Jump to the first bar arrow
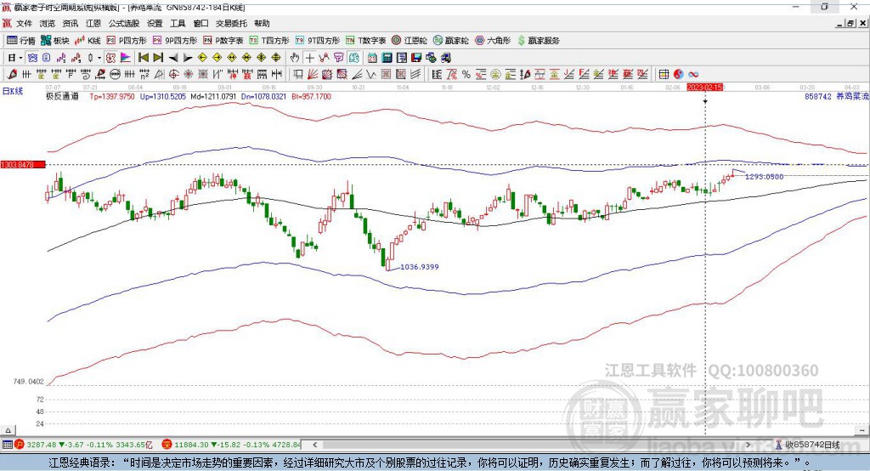 [x=143, y=58]
